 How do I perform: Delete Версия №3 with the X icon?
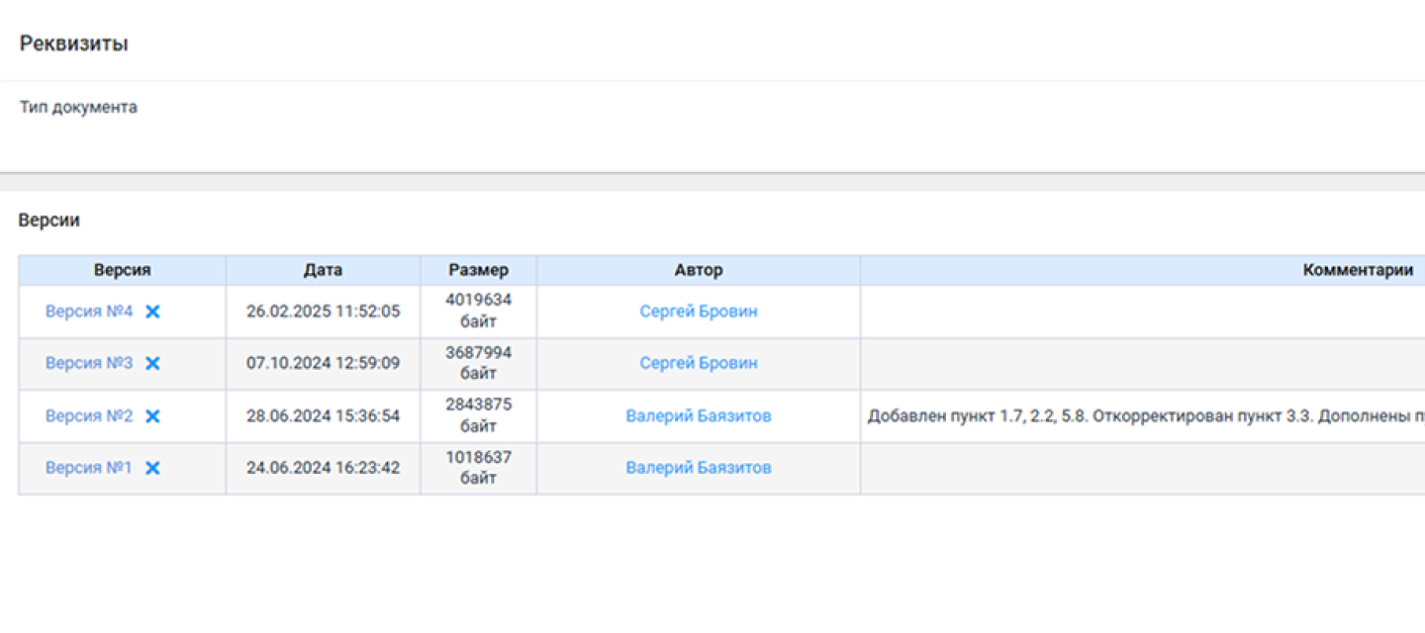coord(152,364)
